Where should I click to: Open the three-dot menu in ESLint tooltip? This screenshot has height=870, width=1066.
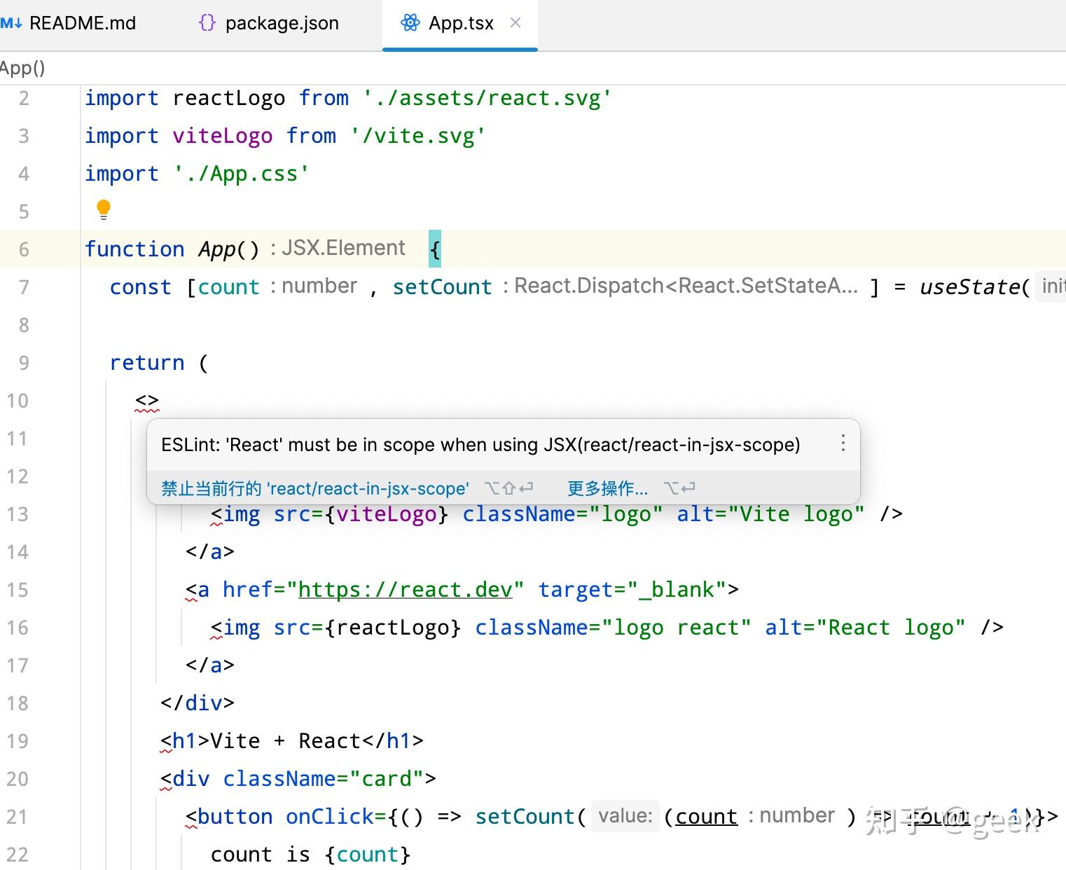[843, 443]
